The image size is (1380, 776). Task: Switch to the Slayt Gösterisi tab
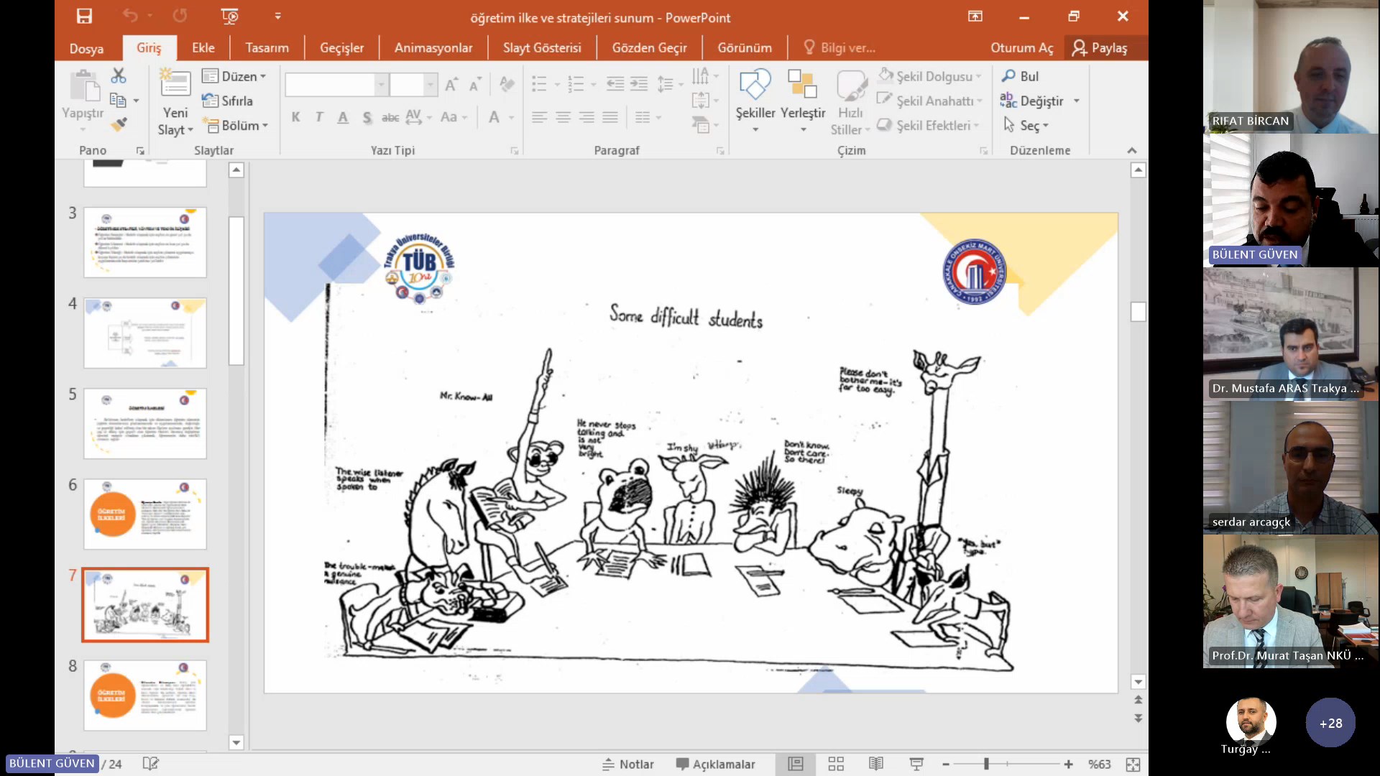[x=542, y=47]
